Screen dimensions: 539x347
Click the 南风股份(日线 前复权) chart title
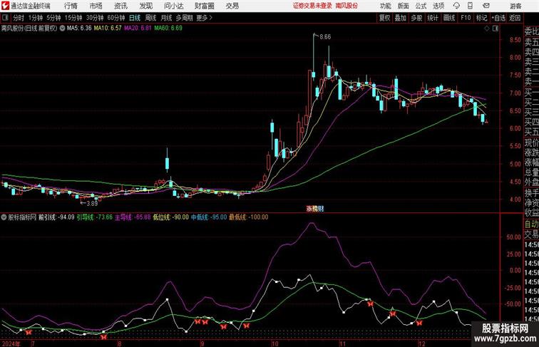click(29, 29)
